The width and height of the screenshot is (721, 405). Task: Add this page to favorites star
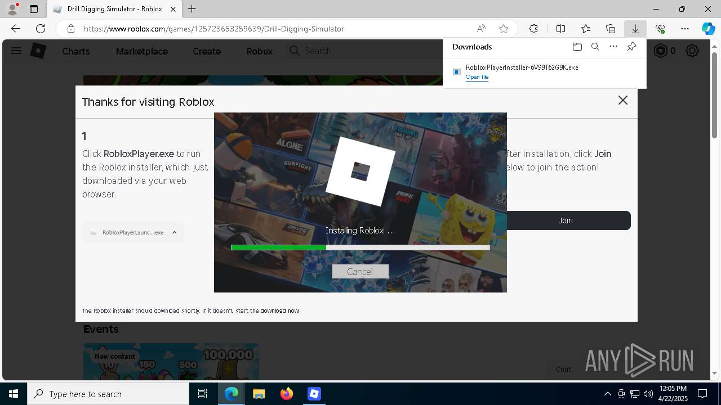[504, 29]
